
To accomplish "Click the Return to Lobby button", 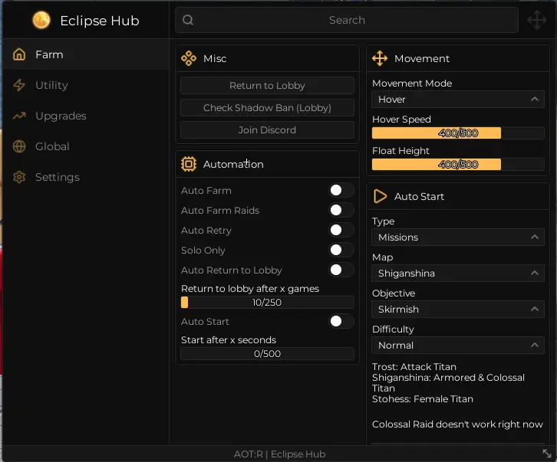I will tap(267, 86).
